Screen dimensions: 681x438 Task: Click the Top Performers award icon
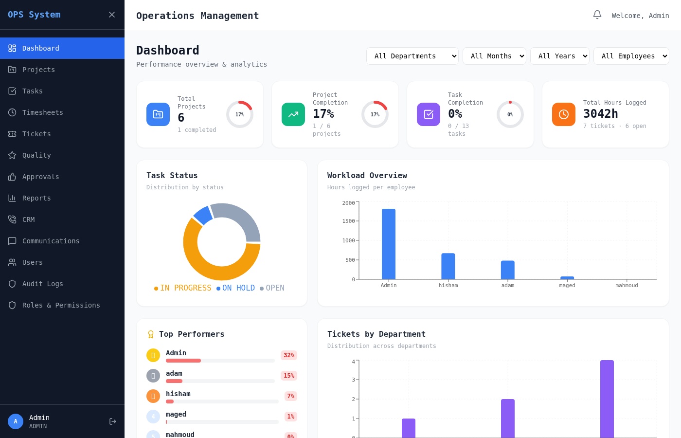(151, 334)
